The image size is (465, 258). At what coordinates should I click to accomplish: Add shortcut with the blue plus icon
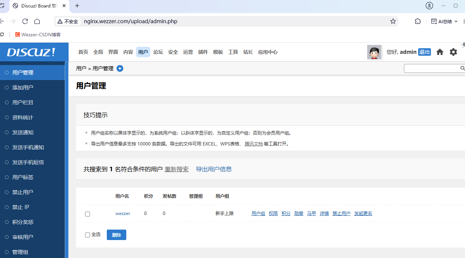click(x=120, y=68)
